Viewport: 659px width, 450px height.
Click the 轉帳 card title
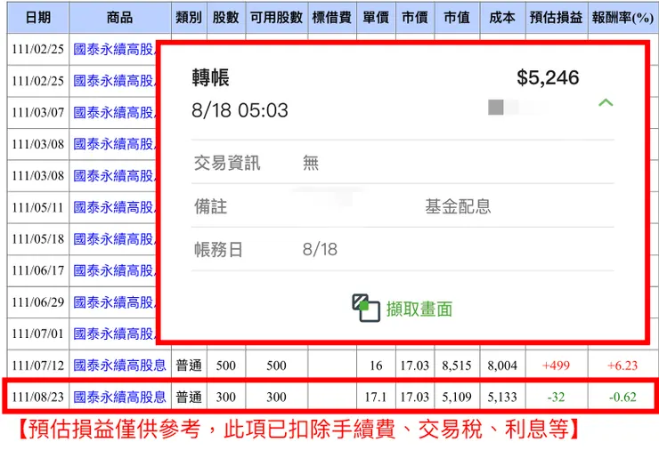point(210,78)
